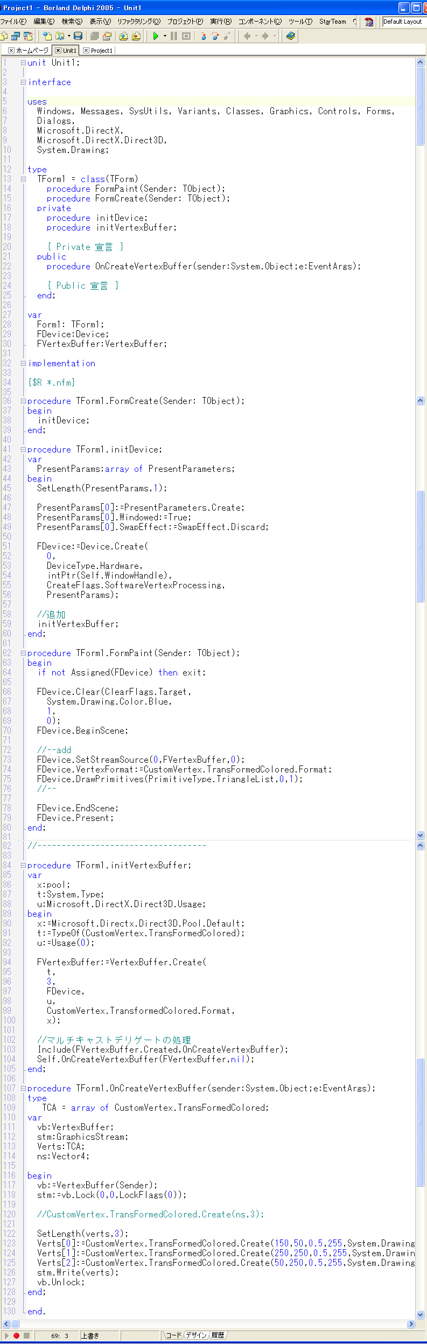This screenshot has width=427, height=1344.
Task: Click the Run Until Return debug icon
Action: coord(228,36)
